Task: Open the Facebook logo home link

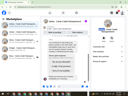Action: click(4, 13)
